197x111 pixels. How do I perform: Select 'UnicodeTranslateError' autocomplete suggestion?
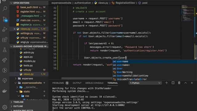click(155, 79)
